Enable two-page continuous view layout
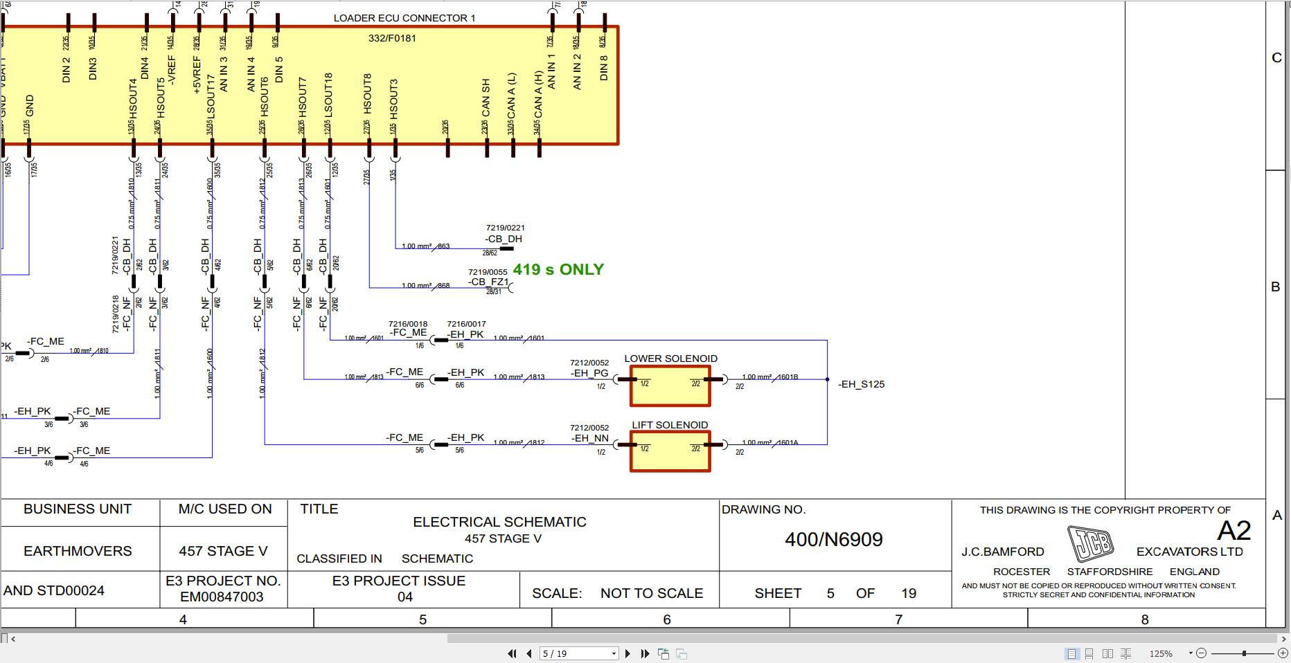The height and width of the screenshot is (663, 1291). pos(1127,653)
